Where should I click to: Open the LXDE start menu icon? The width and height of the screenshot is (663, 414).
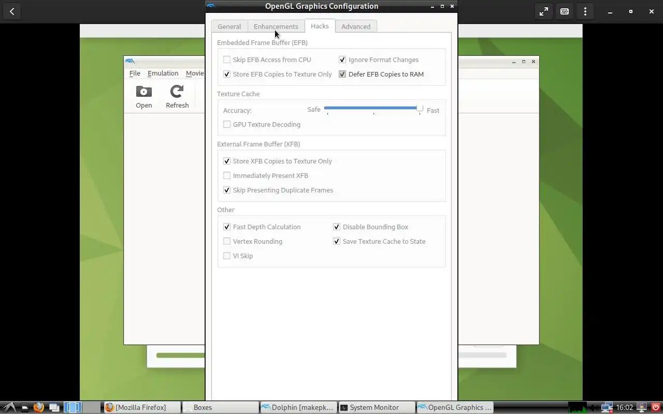pos(9,407)
